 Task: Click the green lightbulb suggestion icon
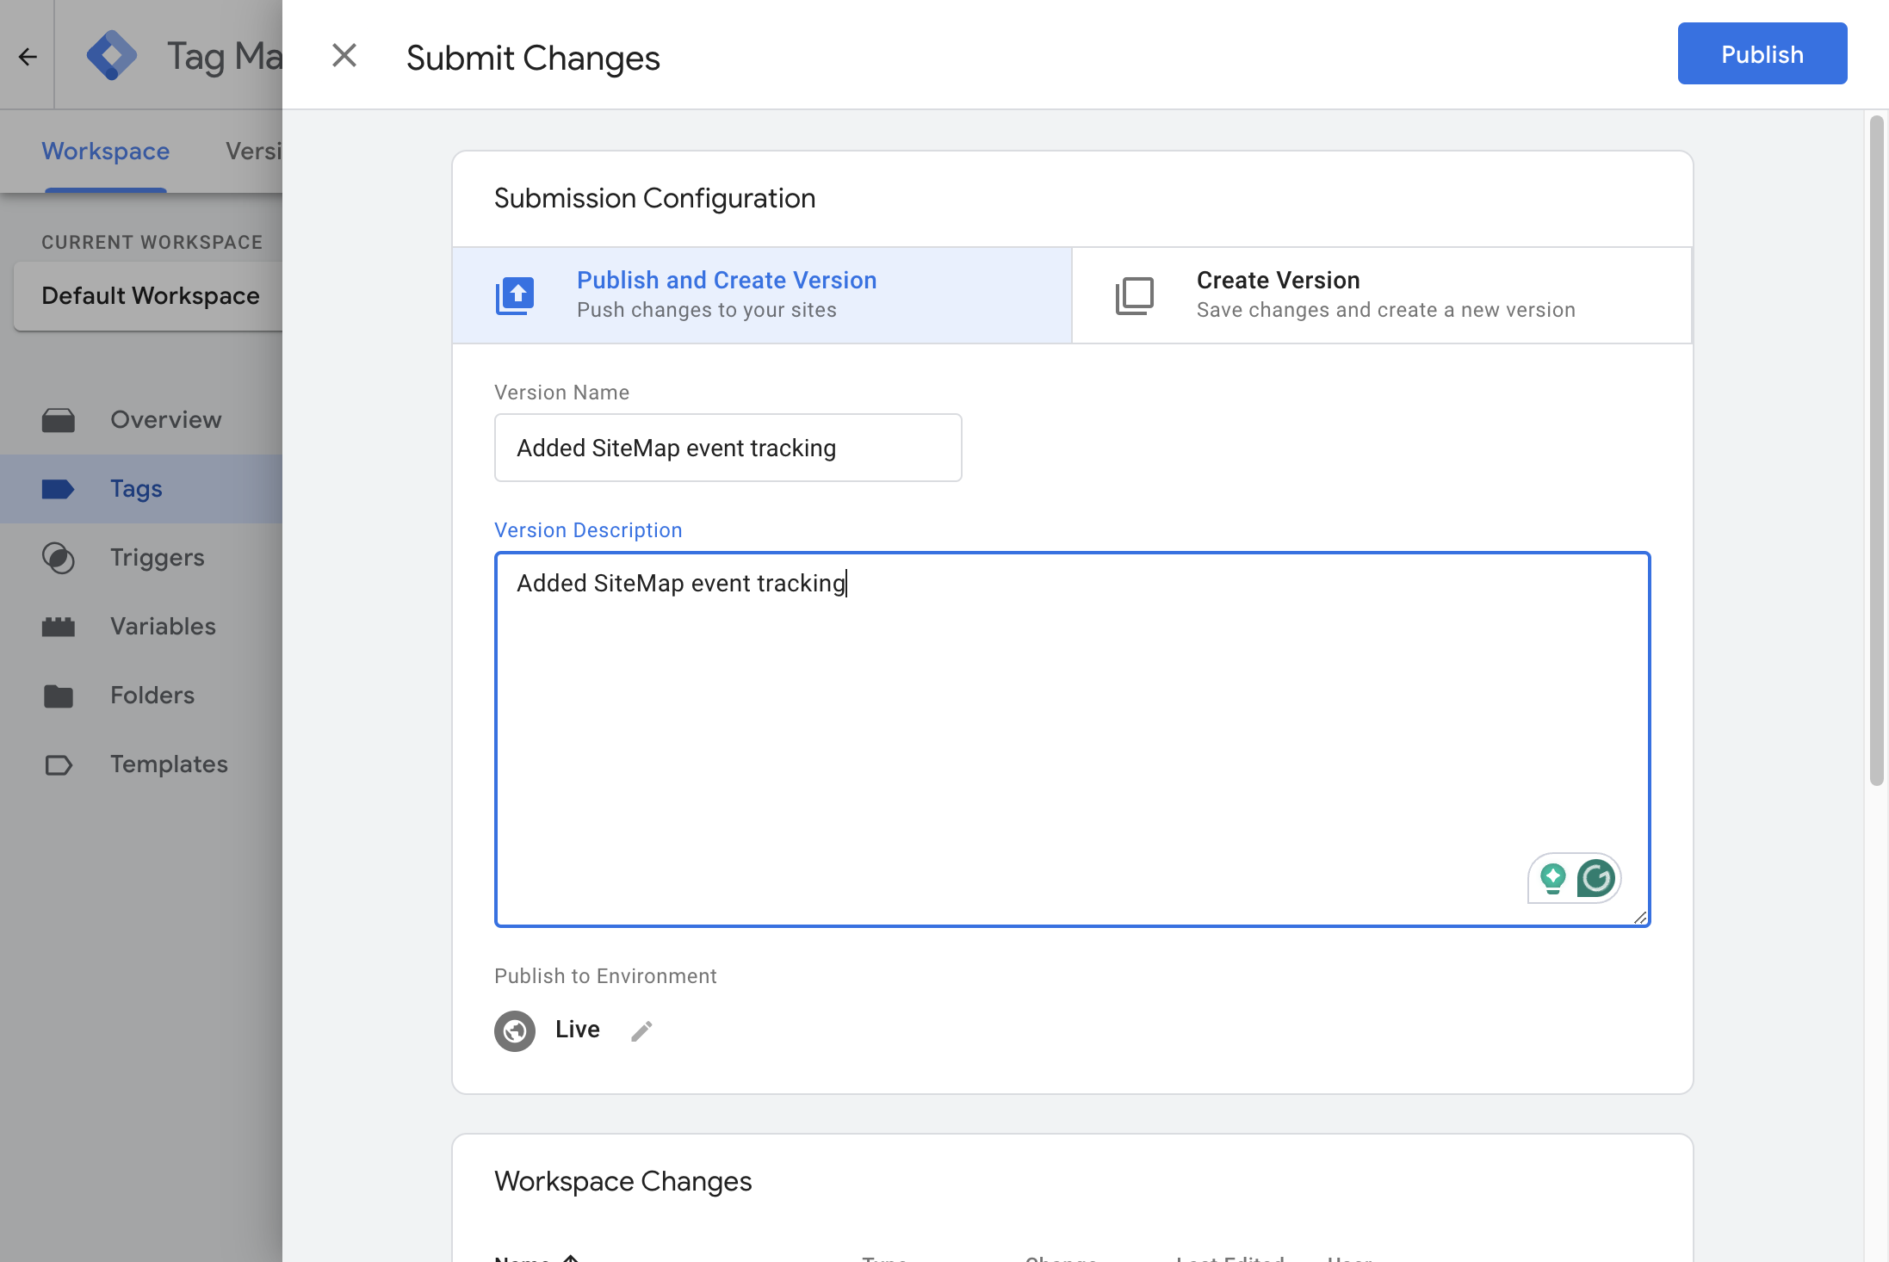click(1552, 878)
